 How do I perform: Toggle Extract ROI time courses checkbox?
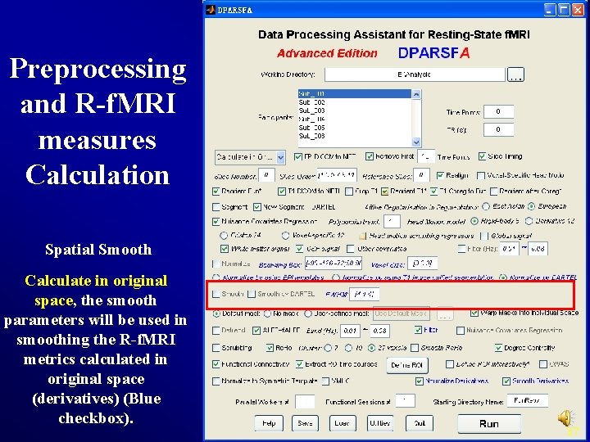pyautogui.click(x=299, y=363)
